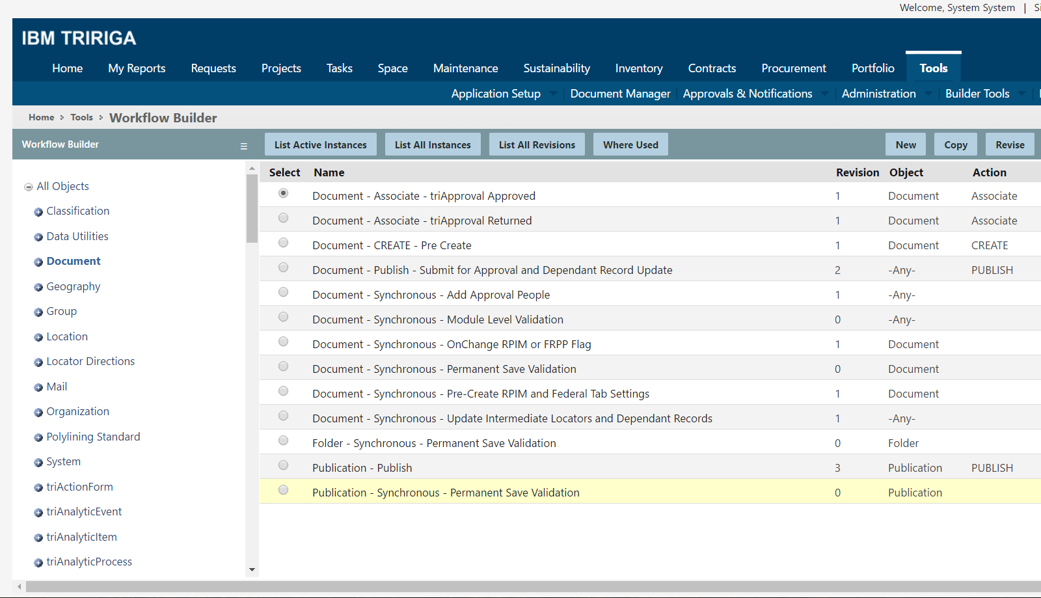The width and height of the screenshot is (1041, 598).
Task: Go to the Maintenance menu
Action: click(x=466, y=68)
